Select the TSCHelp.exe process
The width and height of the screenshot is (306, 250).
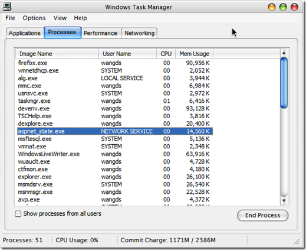[x=115, y=116]
